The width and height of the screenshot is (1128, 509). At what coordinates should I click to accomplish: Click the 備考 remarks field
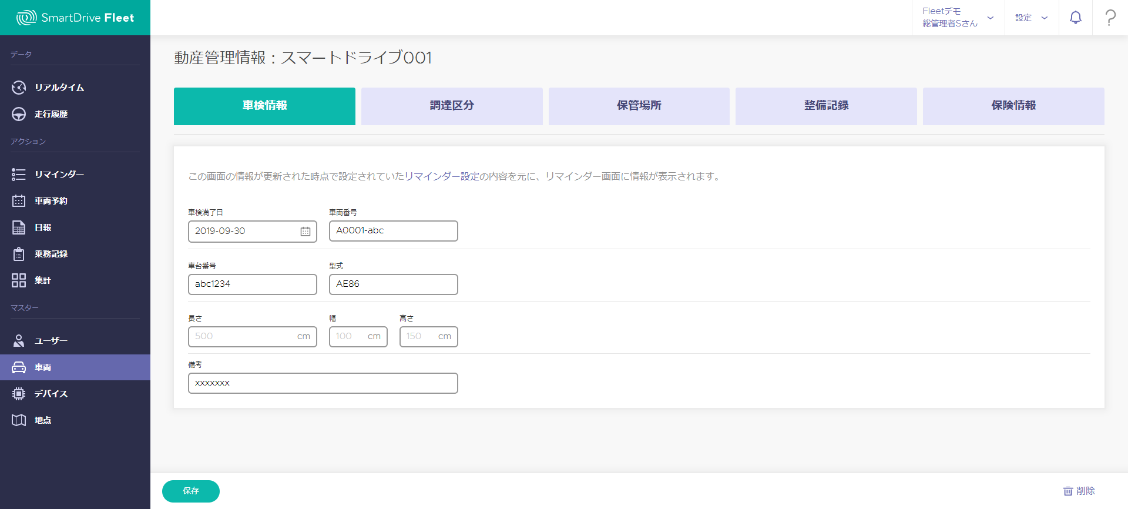tap(323, 383)
